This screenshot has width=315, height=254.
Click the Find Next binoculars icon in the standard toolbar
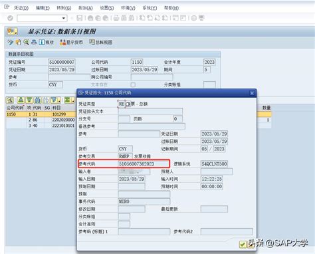pos(132,18)
